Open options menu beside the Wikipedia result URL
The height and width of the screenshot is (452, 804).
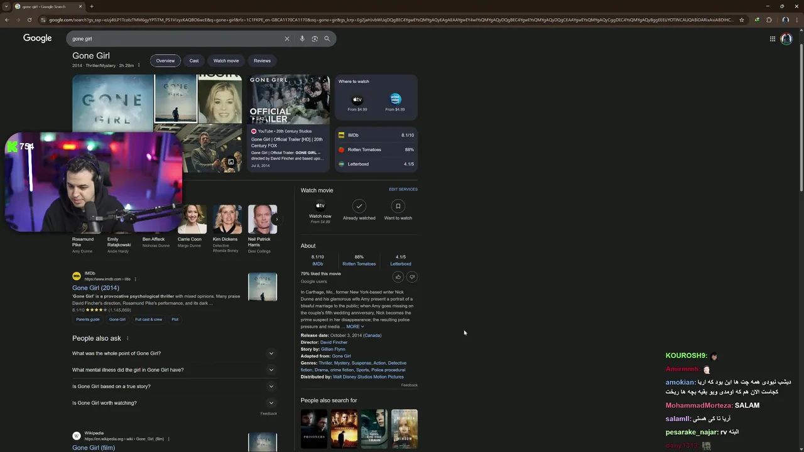point(169,439)
